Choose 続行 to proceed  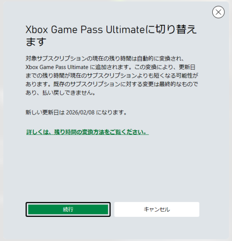pyautogui.click(x=68, y=209)
